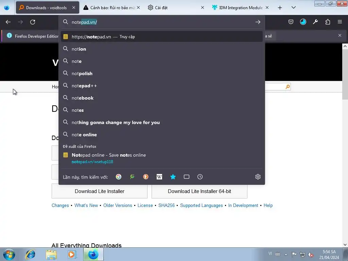The image size is (348, 261).
Task: Click the site search magnifier icon
Action: pyautogui.click(x=288, y=87)
